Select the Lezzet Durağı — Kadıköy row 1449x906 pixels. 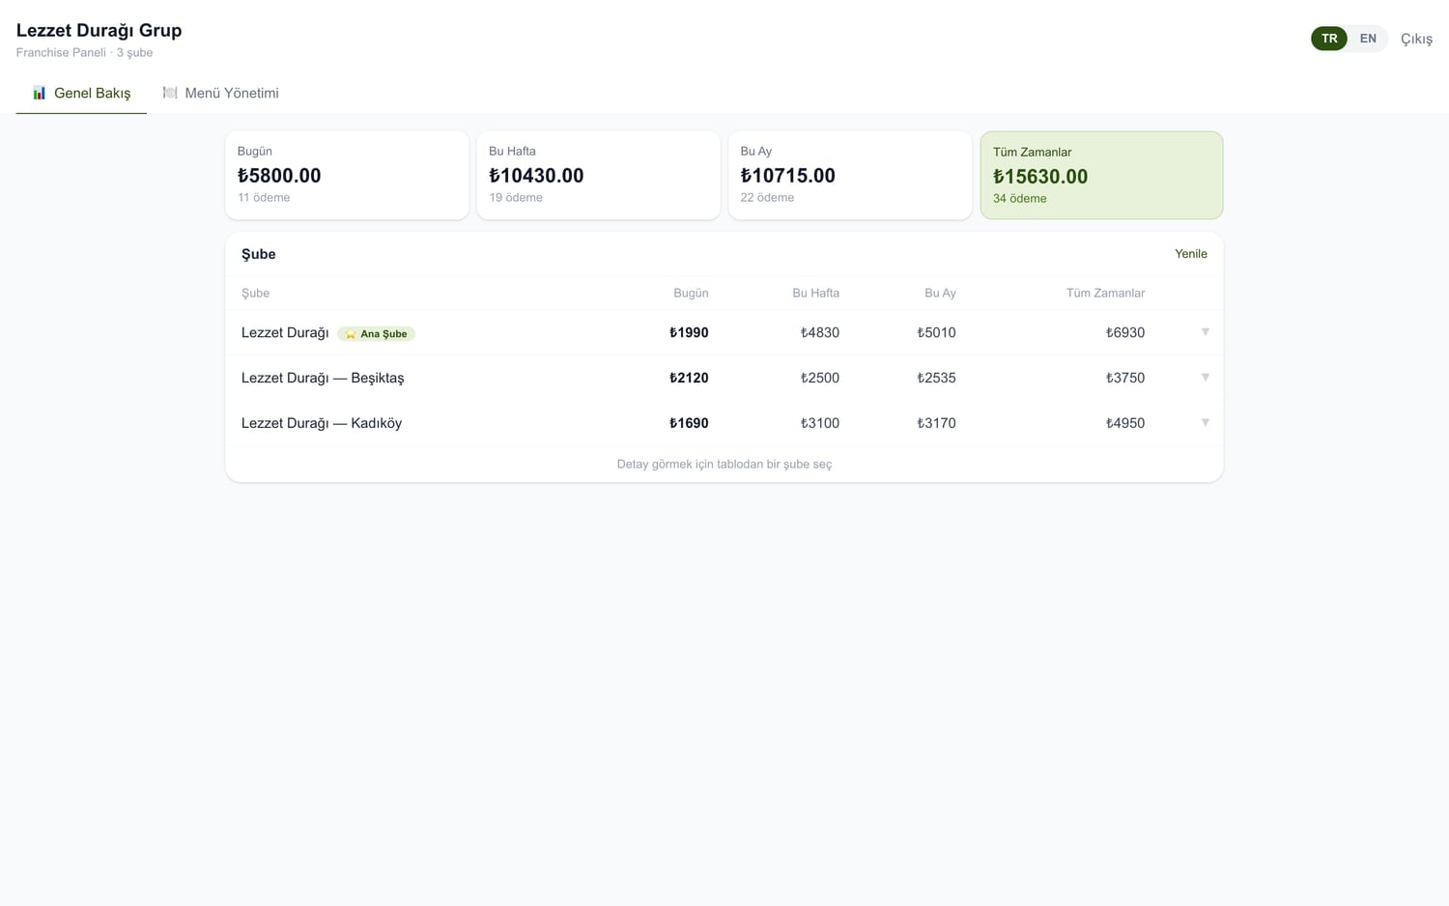(724, 423)
